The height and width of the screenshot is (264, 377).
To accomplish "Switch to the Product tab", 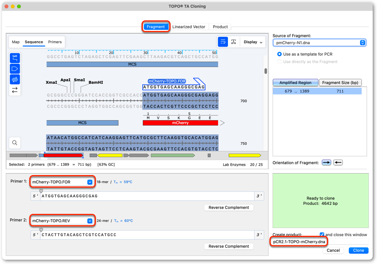I will tap(220, 27).
